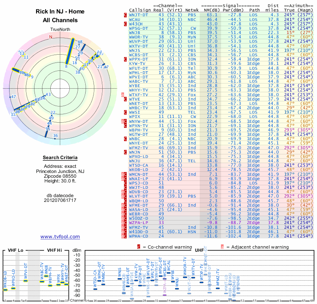The width and height of the screenshot is (317, 304).
Task: Click the red N north marker
Action: point(51,37)
